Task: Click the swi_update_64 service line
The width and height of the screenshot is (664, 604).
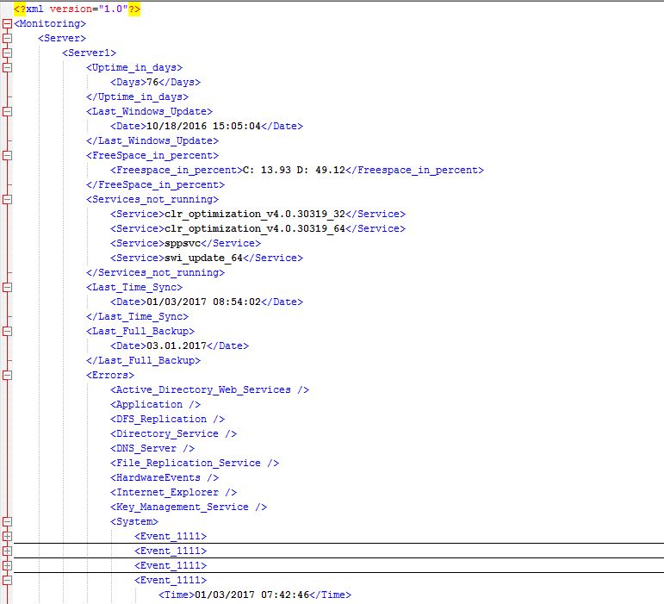Action: [x=207, y=258]
